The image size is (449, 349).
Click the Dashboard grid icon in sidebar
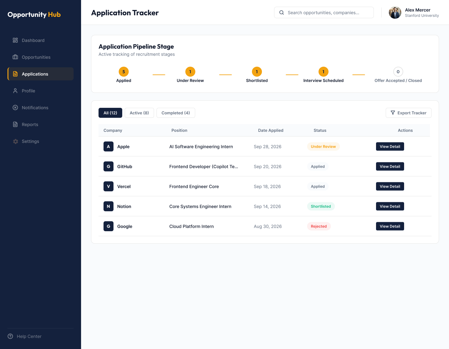pyautogui.click(x=15, y=40)
